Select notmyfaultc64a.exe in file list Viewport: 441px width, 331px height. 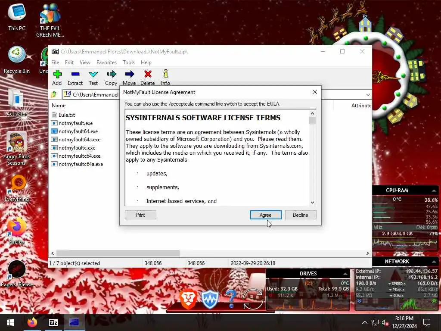click(x=77, y=164)
